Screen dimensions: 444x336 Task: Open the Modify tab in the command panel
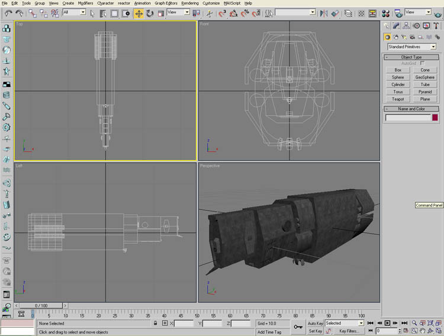[397, 25]
